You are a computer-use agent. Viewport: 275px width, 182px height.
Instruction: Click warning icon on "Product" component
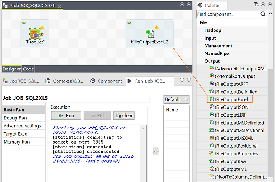click(x=42, y=27)
